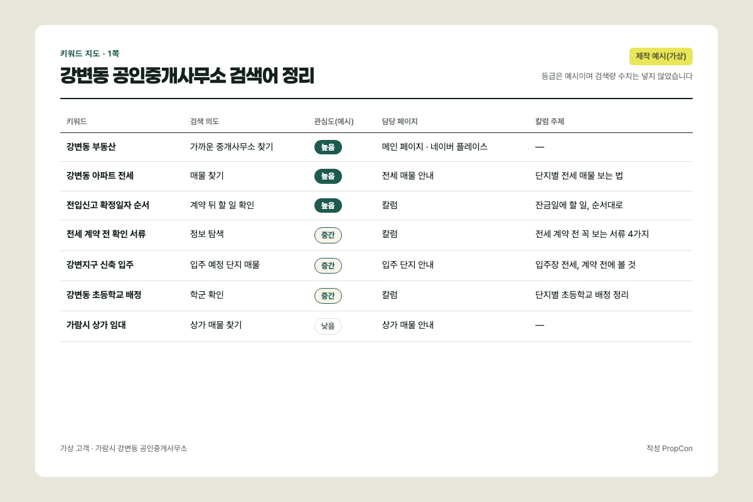This screenshot has width=753, height=502.
Task: Click the '칼럼 주제' column header
Action: point(550,122)
